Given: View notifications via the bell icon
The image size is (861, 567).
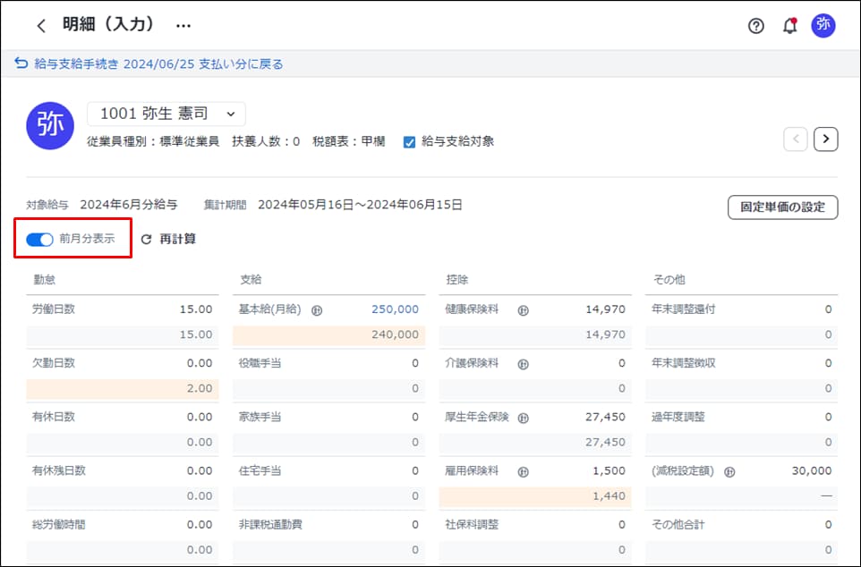Looking at the screenshot, I should [x=789, y=26].
